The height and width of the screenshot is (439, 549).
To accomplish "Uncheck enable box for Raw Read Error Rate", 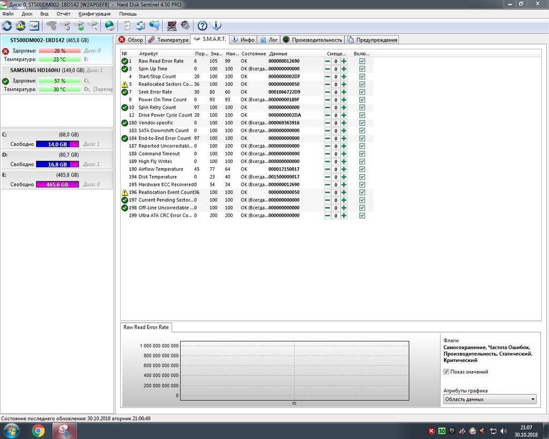I will coord(362,61).
